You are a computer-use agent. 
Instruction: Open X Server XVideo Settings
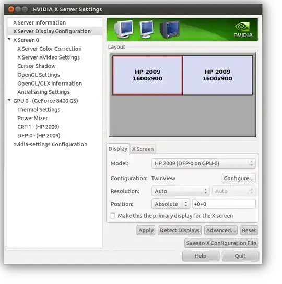coord(49,57)
